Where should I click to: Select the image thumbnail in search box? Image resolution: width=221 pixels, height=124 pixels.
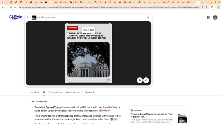(x=34, y=17)
